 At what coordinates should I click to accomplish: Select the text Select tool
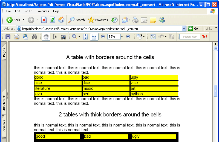tap(54, 37)
